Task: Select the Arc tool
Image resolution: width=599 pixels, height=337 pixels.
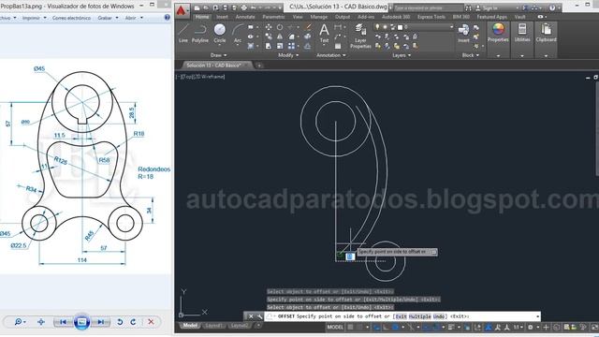Action: (238, 33)
